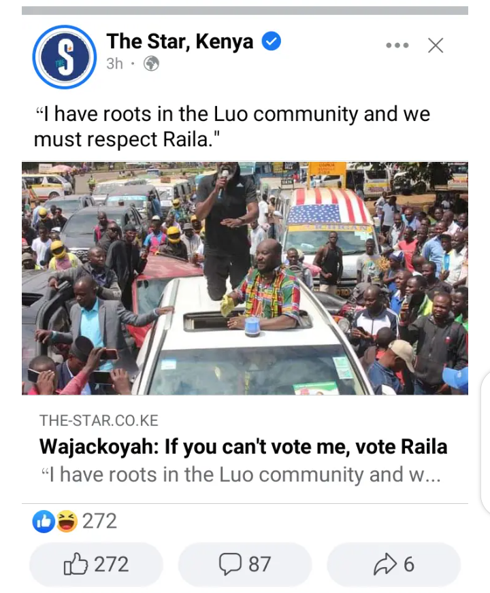Click the public globe privacy icon
This screenshot has height=593, width=490.
[151, 63]
